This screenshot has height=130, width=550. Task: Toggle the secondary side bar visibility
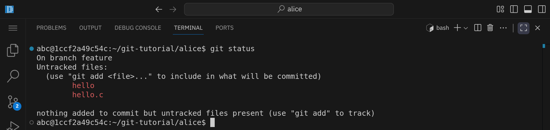click(542, 9)
